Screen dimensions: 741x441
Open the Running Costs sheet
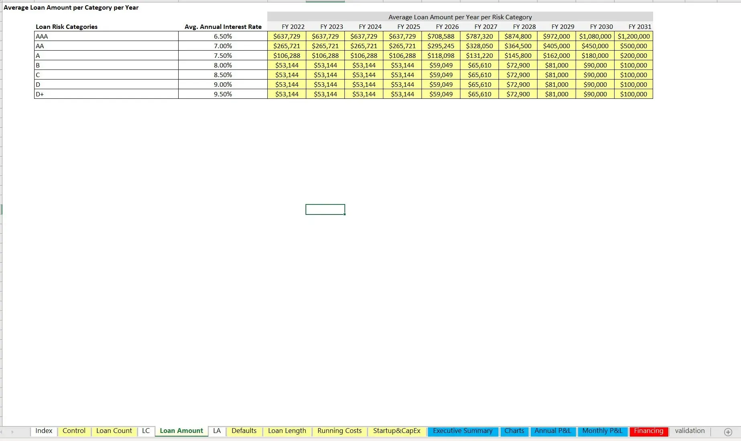339,431
